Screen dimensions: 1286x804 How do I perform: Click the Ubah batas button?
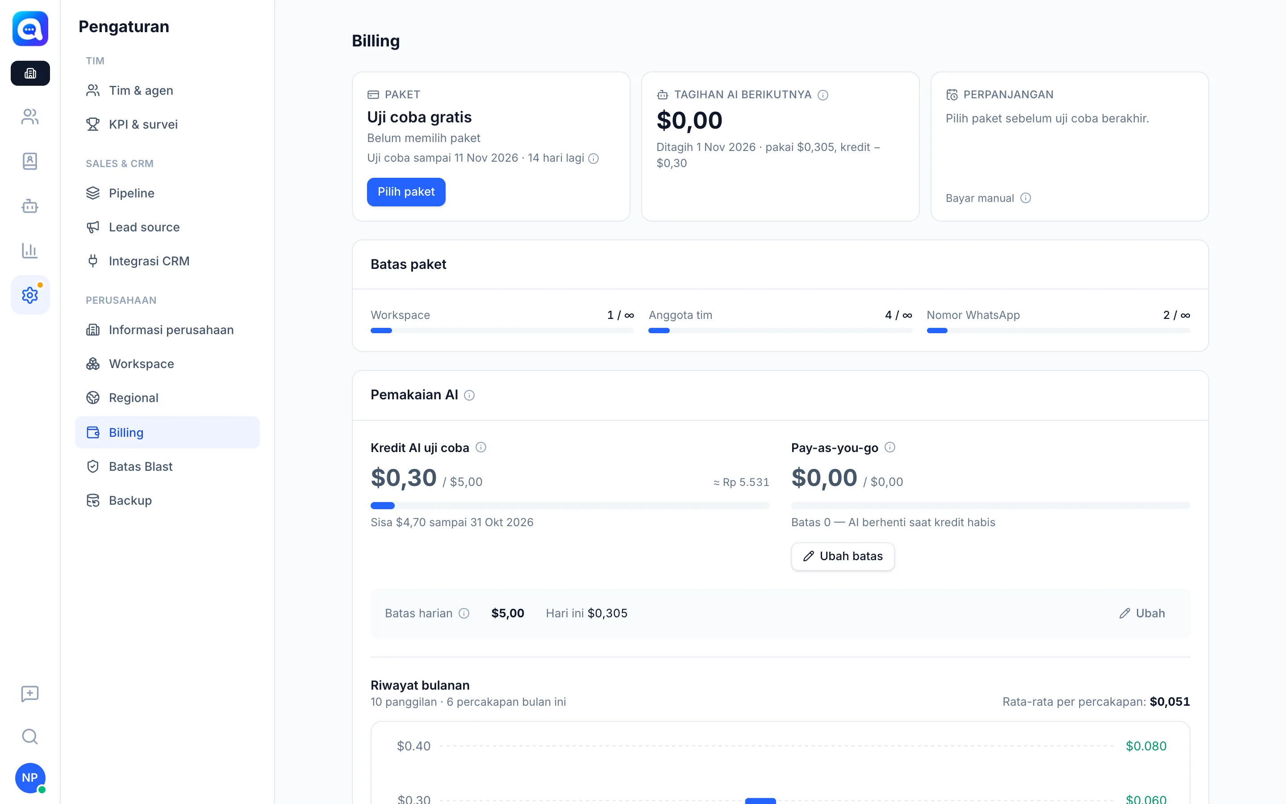click(842, 556)
